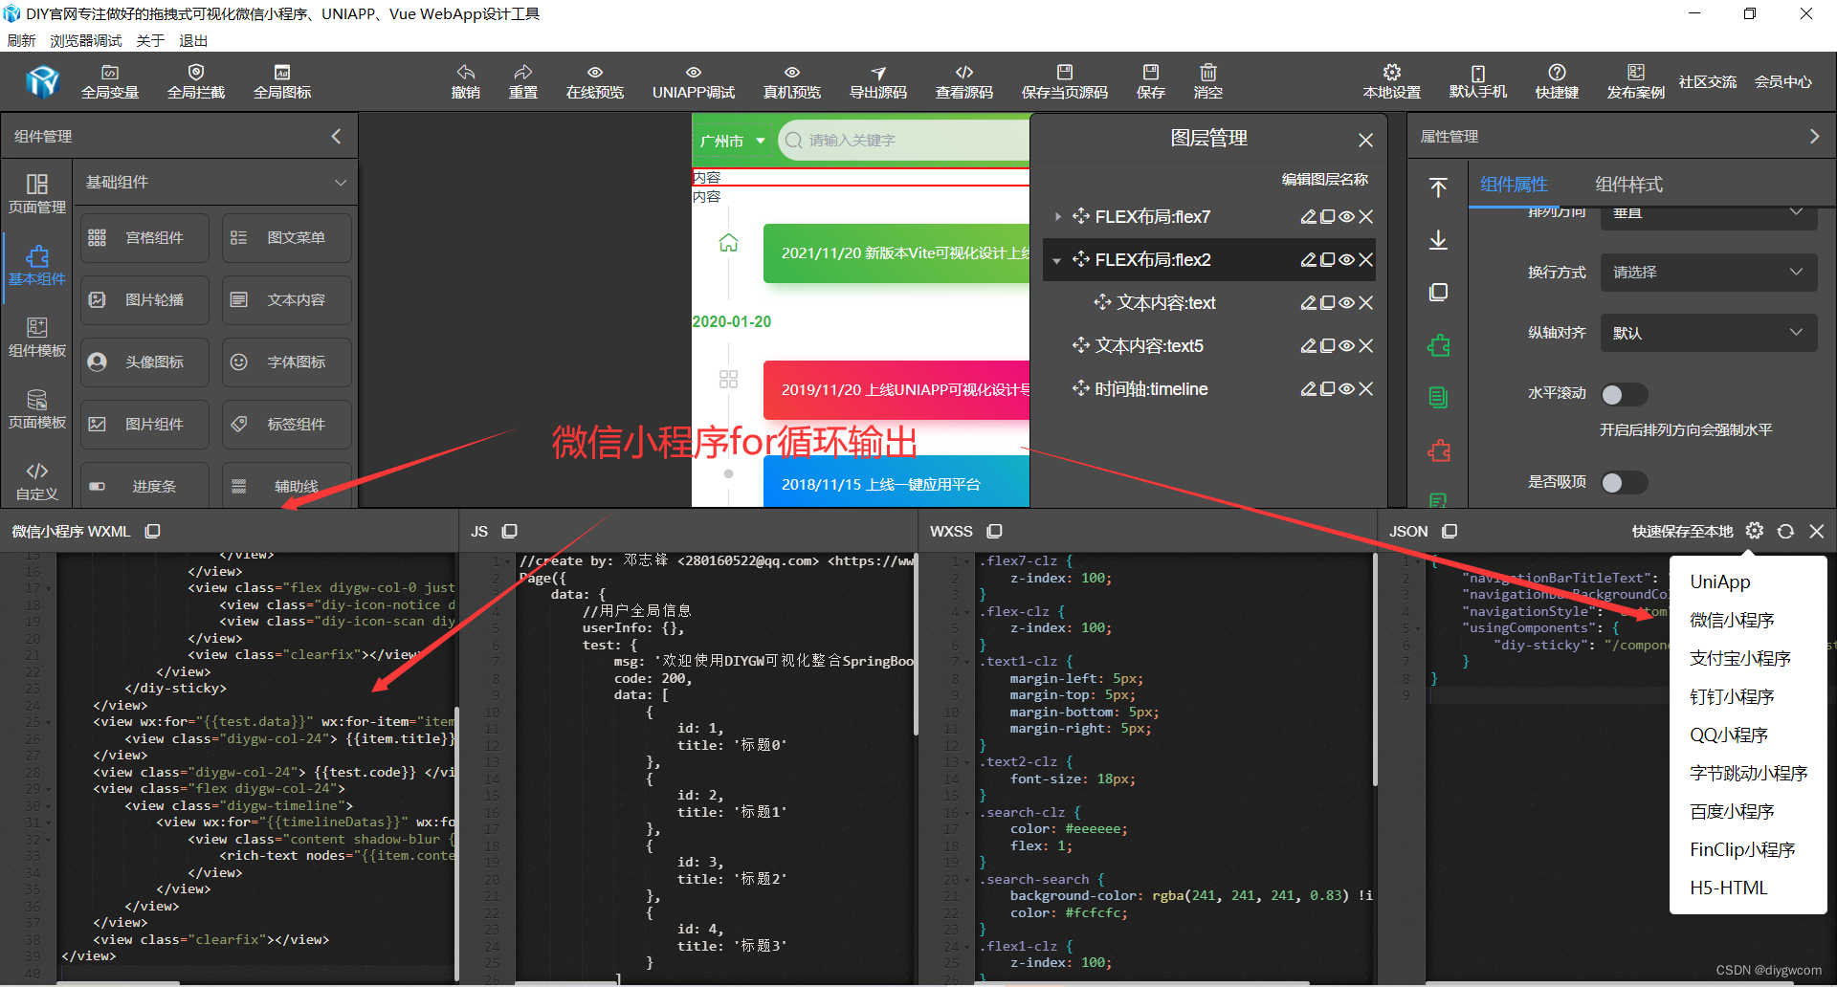Image resolution: width=1837 pixels, height=987 pixels.
Task: Toggle visibility of FLEX布局:flex7 layer
Action: pos(1346,217)
